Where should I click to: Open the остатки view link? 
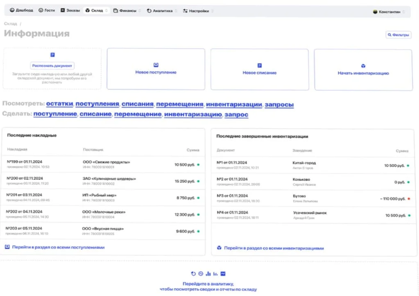59,103
